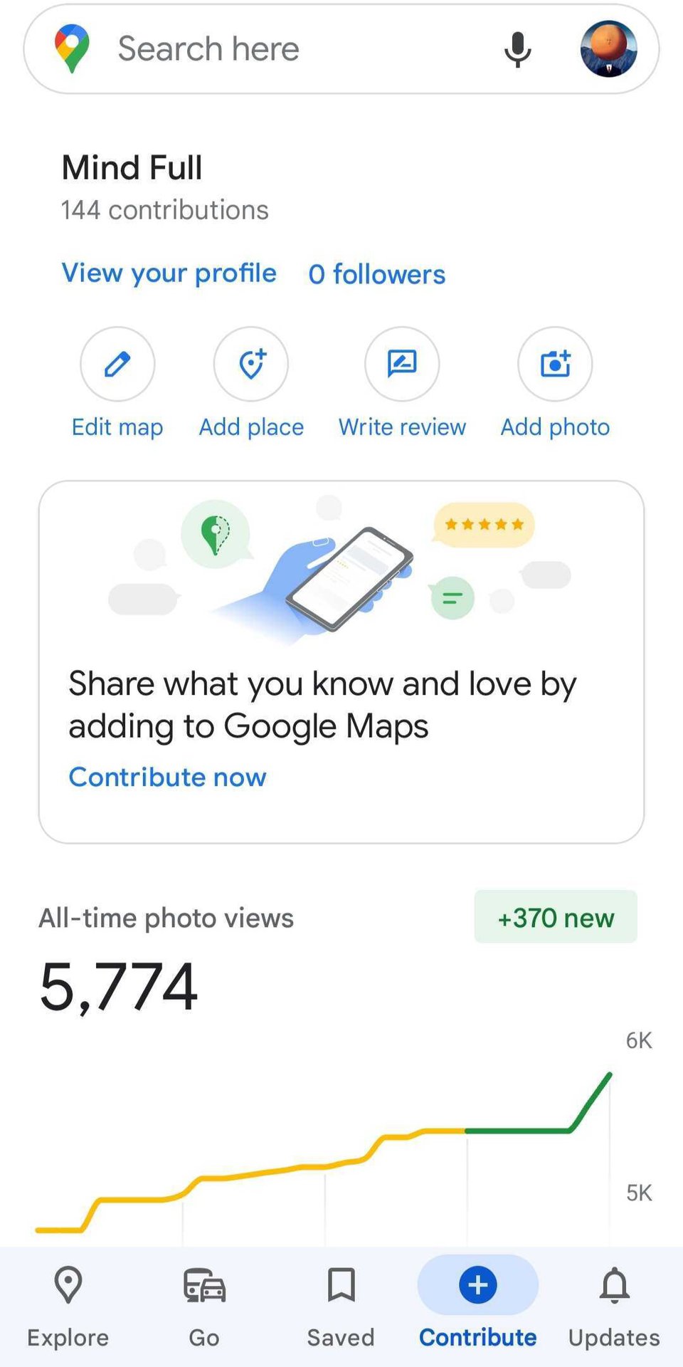
Task: Tap the Add place pin icon
Action: click(x=251, y=365)
